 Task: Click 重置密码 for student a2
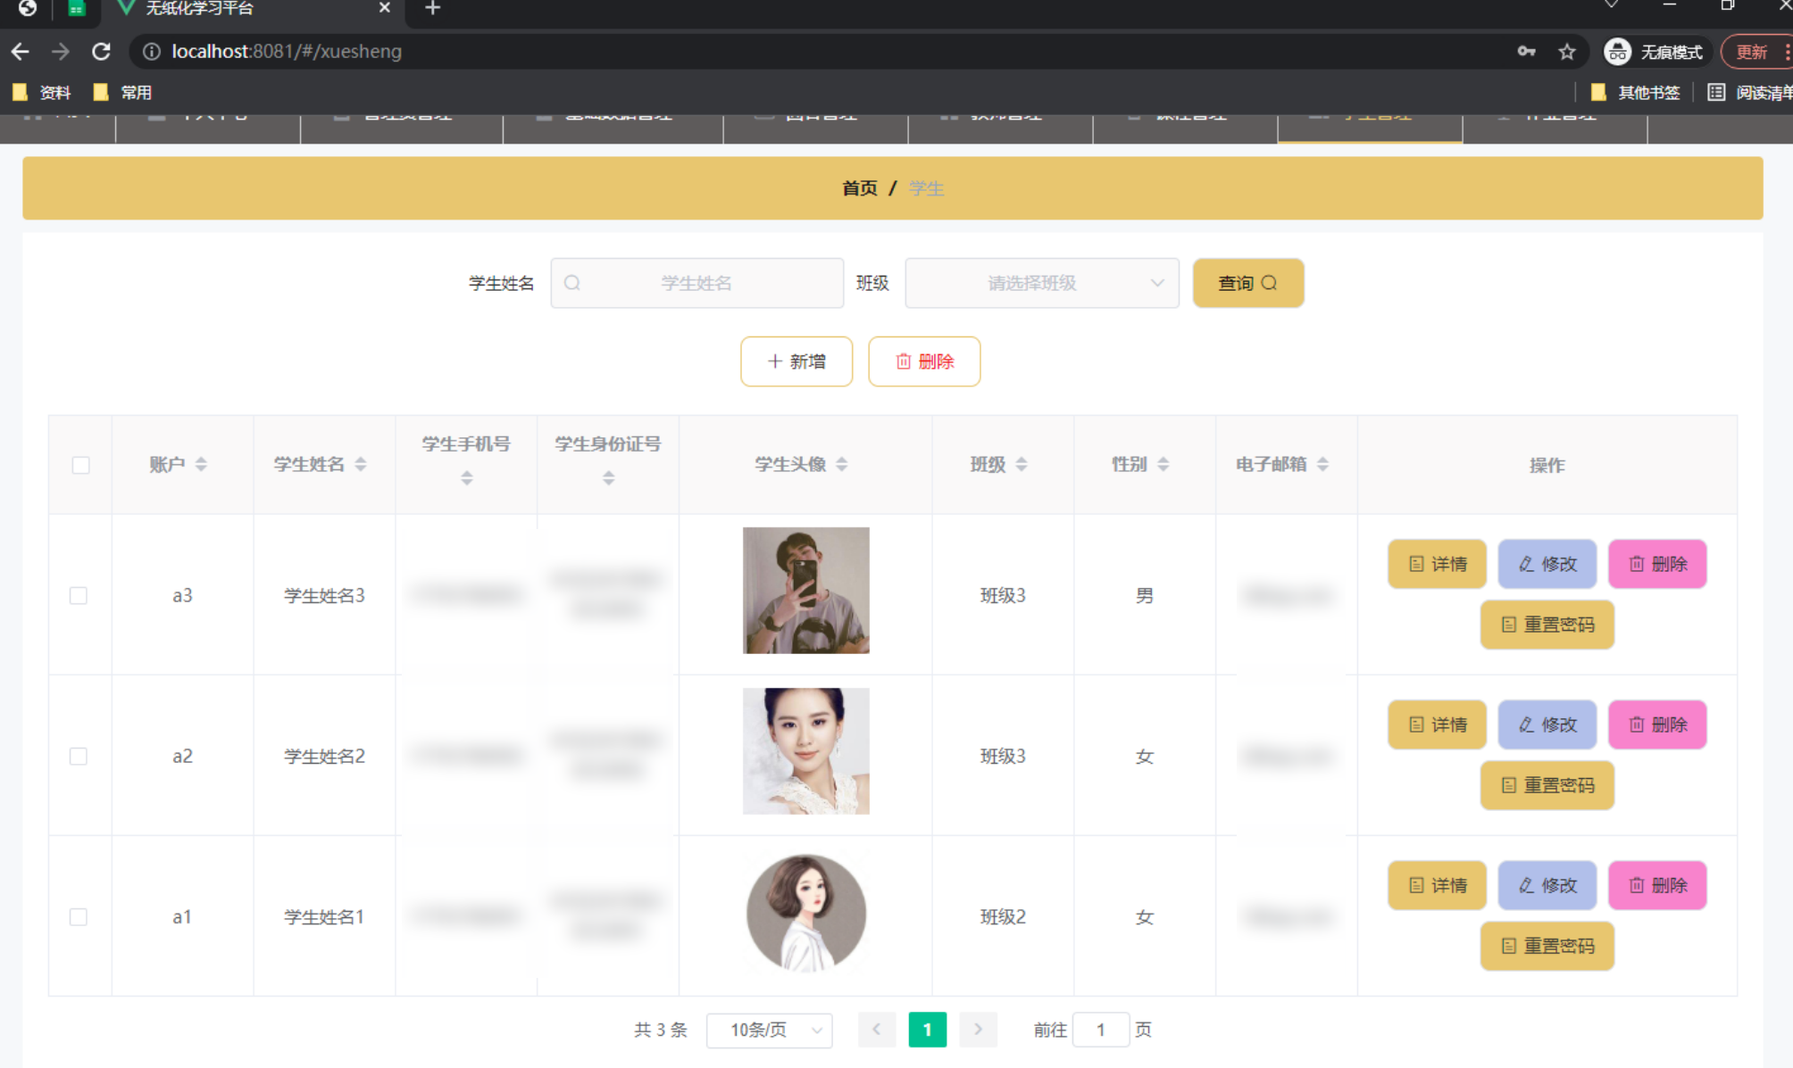(x=1547, y=785)
